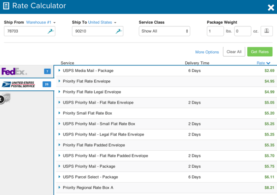Open the Warehouse #1 dropdown
This screenshot has height=195, width=277.
point(41,22)
